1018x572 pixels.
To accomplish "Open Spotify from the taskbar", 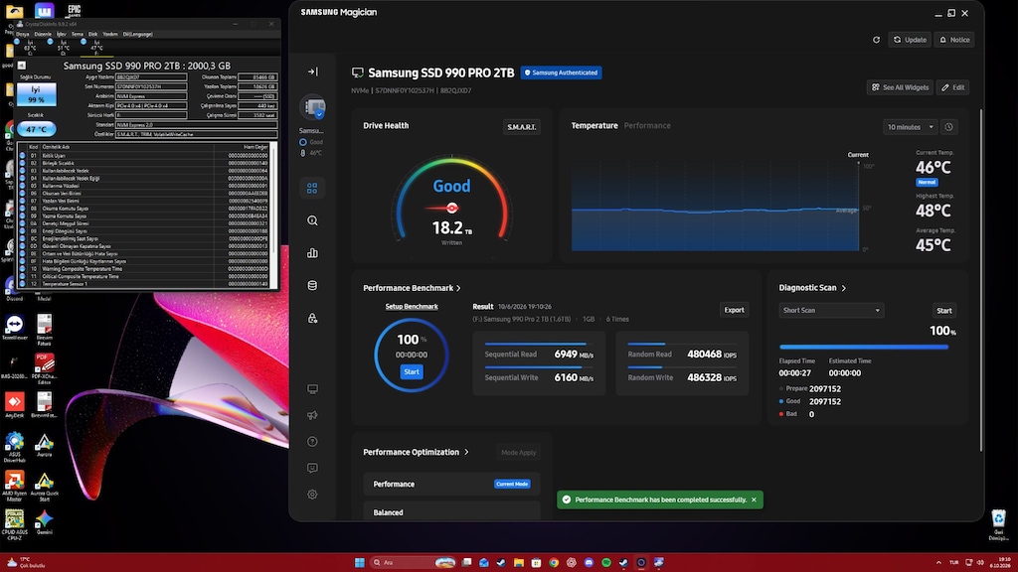I will 605,562.
